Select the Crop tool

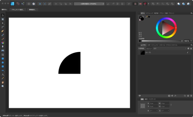click(3, 55)
